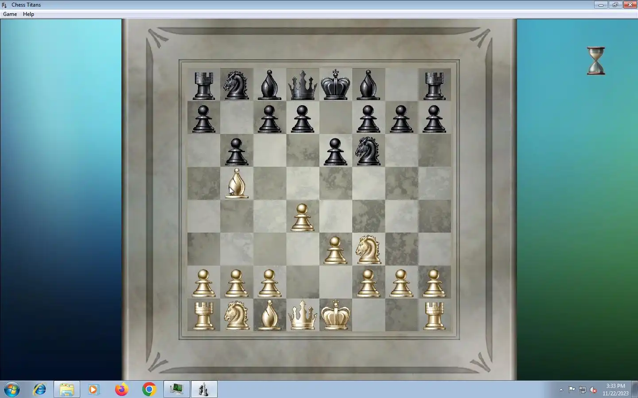
Task: Open the network tray icon
Action: coord(583,390)
